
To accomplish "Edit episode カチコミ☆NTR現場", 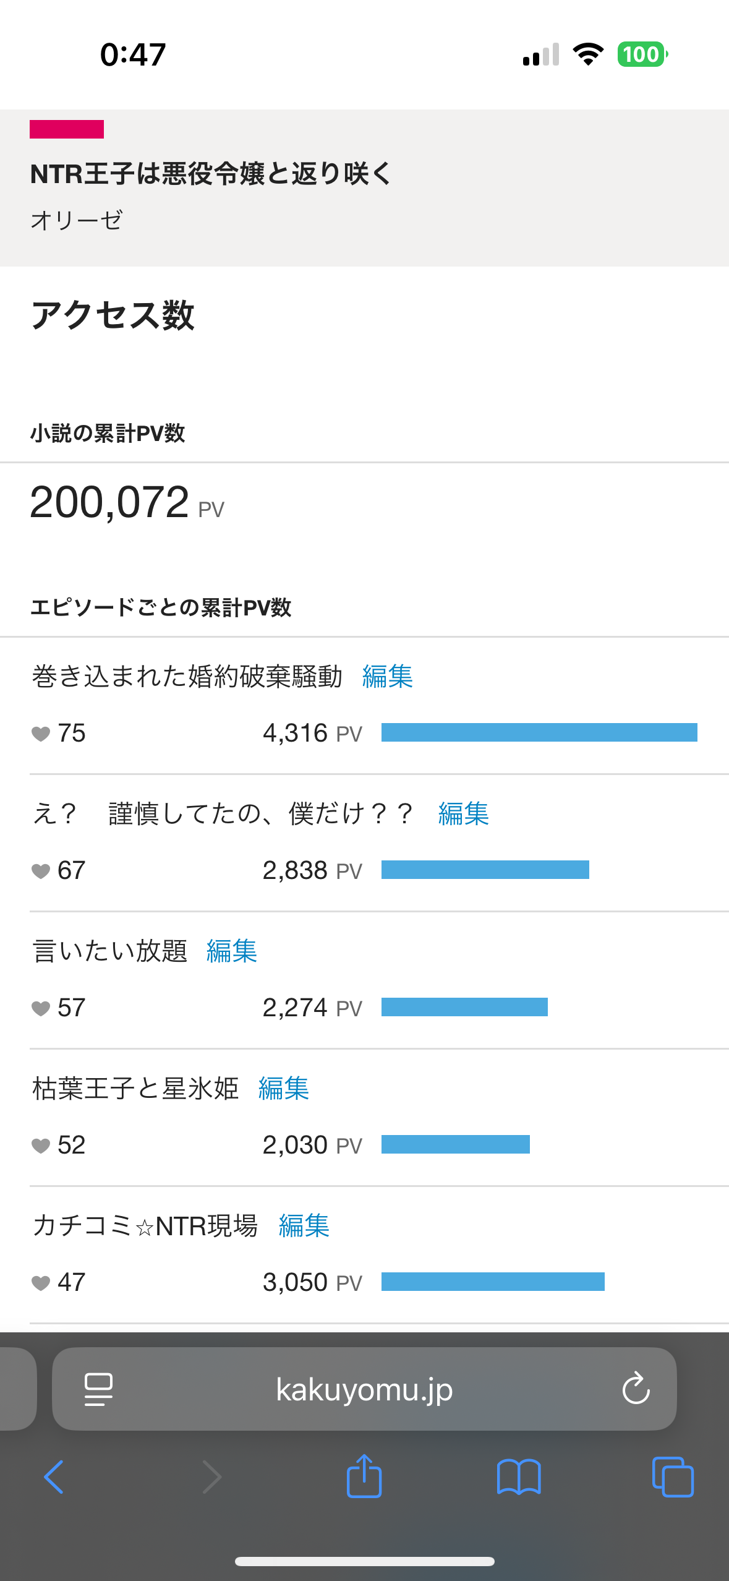I will pyautogui.click(x=304, y=1225).
